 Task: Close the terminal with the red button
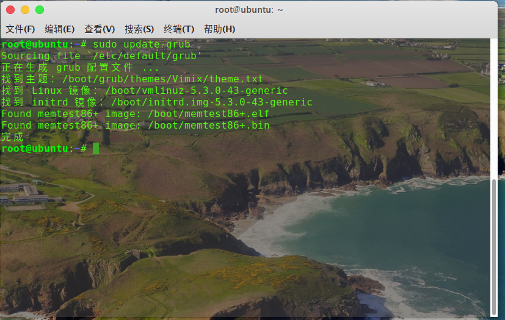[x=10, y=10]
